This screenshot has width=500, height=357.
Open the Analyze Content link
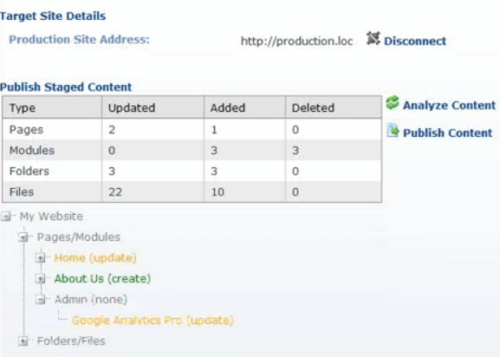coord(449,105)
